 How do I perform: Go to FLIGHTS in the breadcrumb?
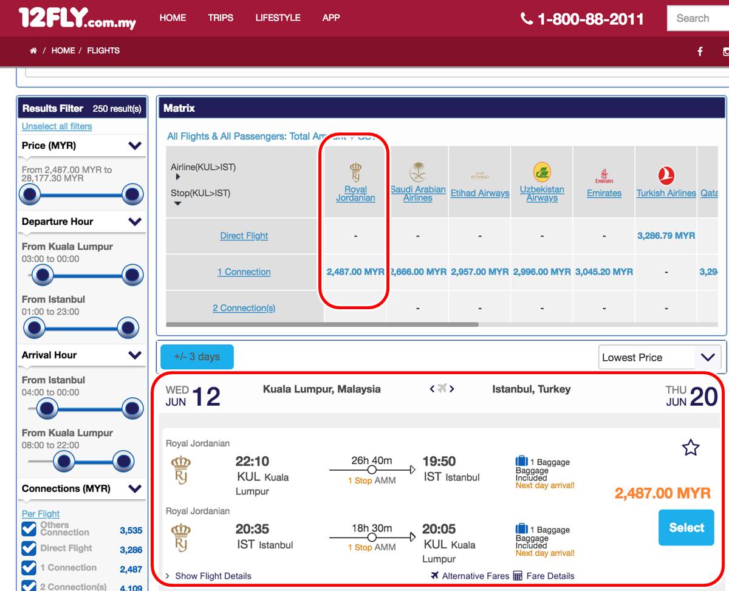tap(103, 50)
